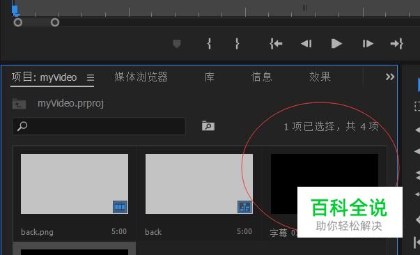
Task: Switch to the 媒体浏览器 tab
Action: click(141, 77)
